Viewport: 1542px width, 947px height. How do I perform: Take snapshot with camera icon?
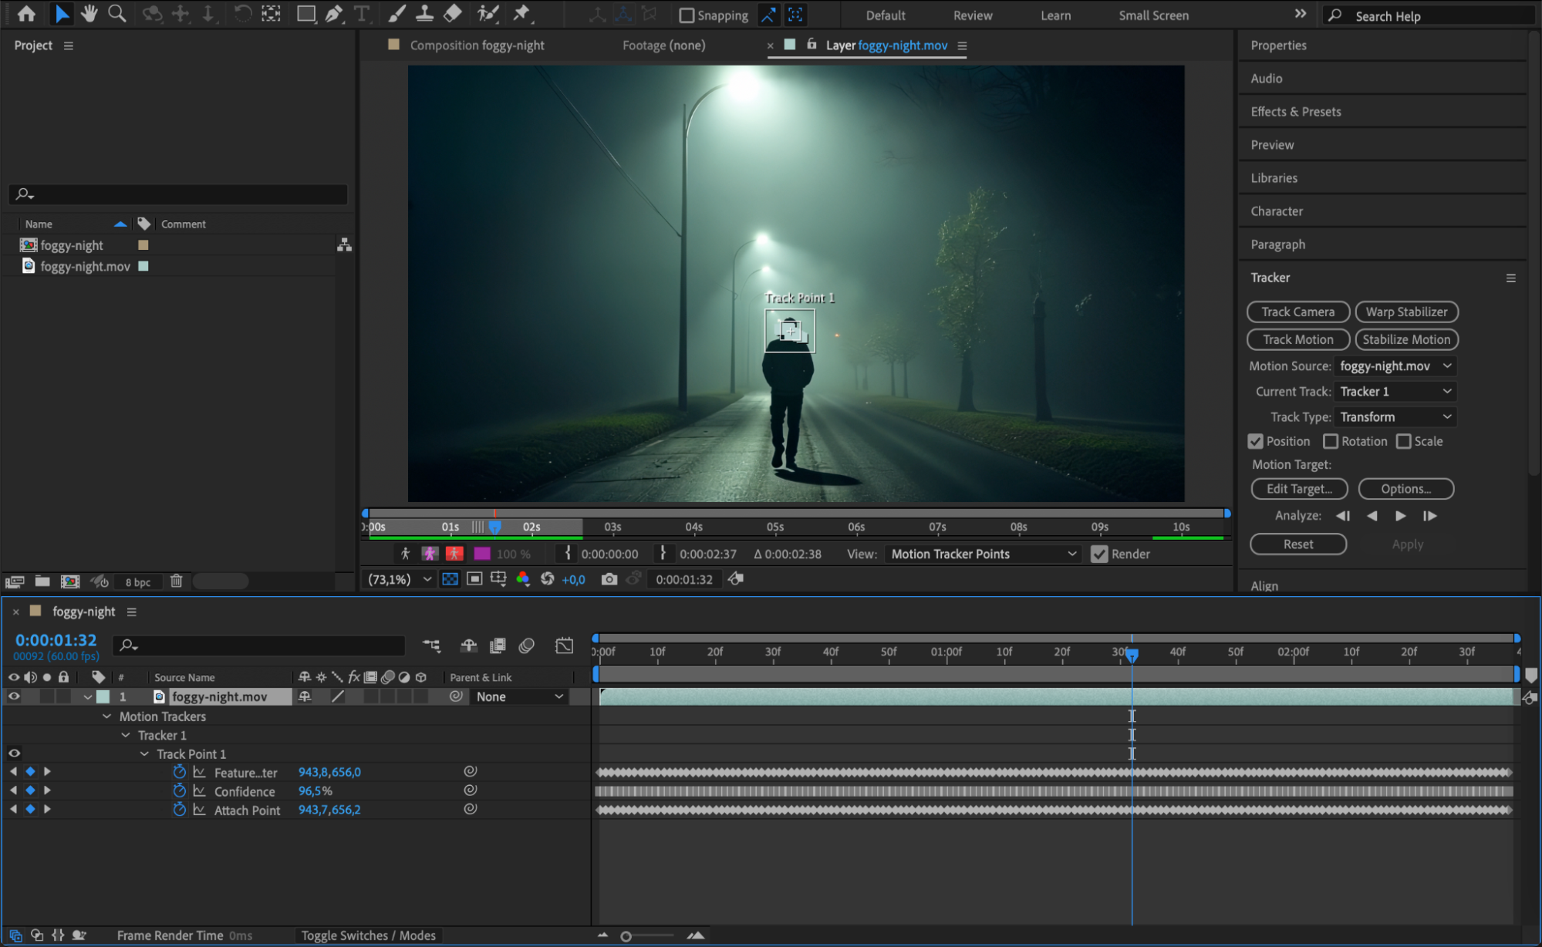tap(609, 579)
